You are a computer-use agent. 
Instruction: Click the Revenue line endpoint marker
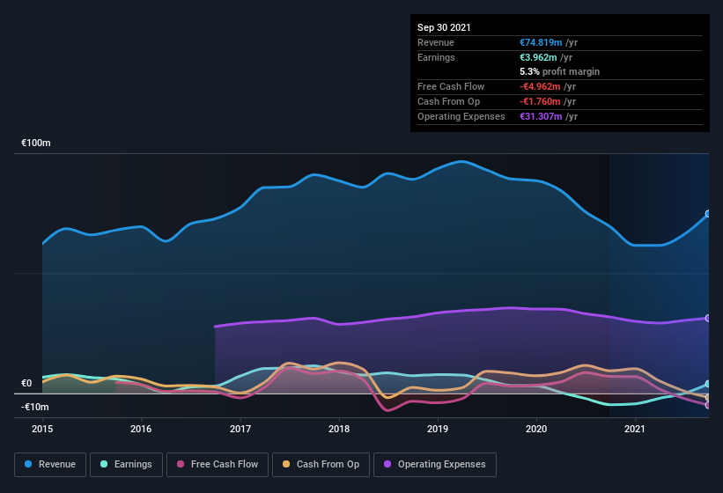pos(708,214)
